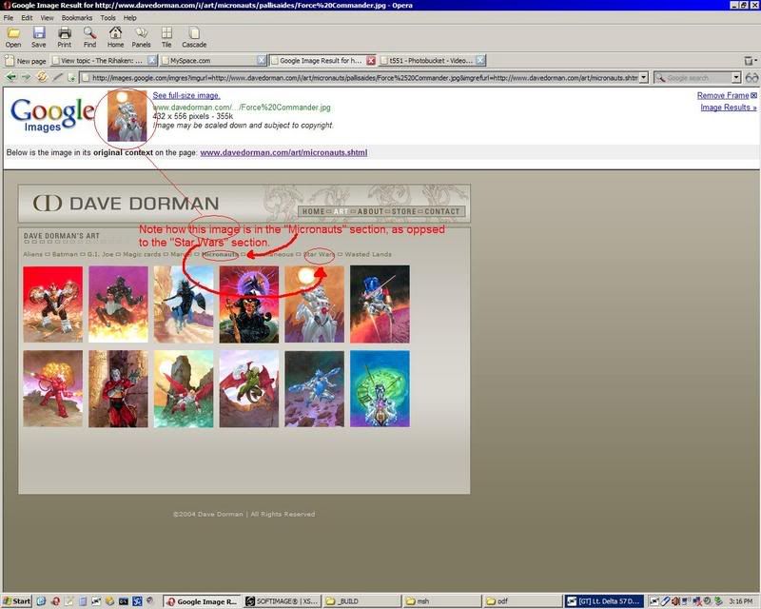
Task: Close the t551 Photobucket tab
Action: tap(480, 61)
